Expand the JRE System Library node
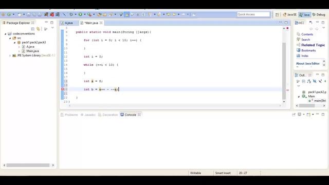The height and width of the screenshot is (185, 329). [10, 55]
